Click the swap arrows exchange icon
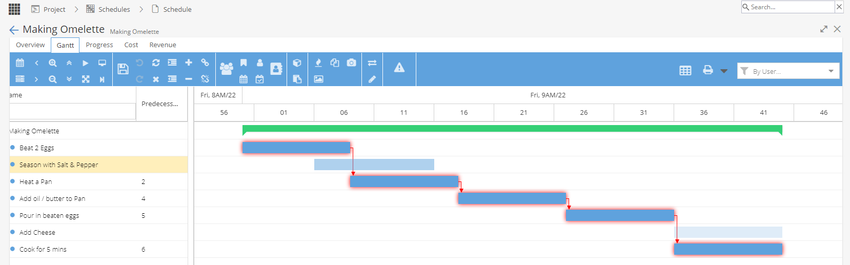This screenshot has height=265, width=850. (x=372, y=63)
